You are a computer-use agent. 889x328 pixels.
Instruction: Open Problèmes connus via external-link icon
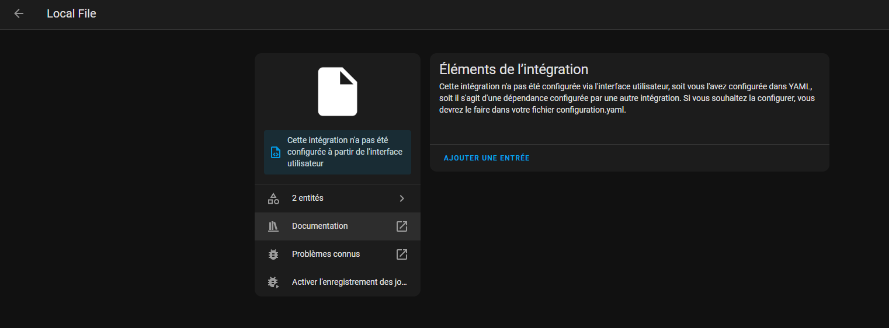(402, 254)
